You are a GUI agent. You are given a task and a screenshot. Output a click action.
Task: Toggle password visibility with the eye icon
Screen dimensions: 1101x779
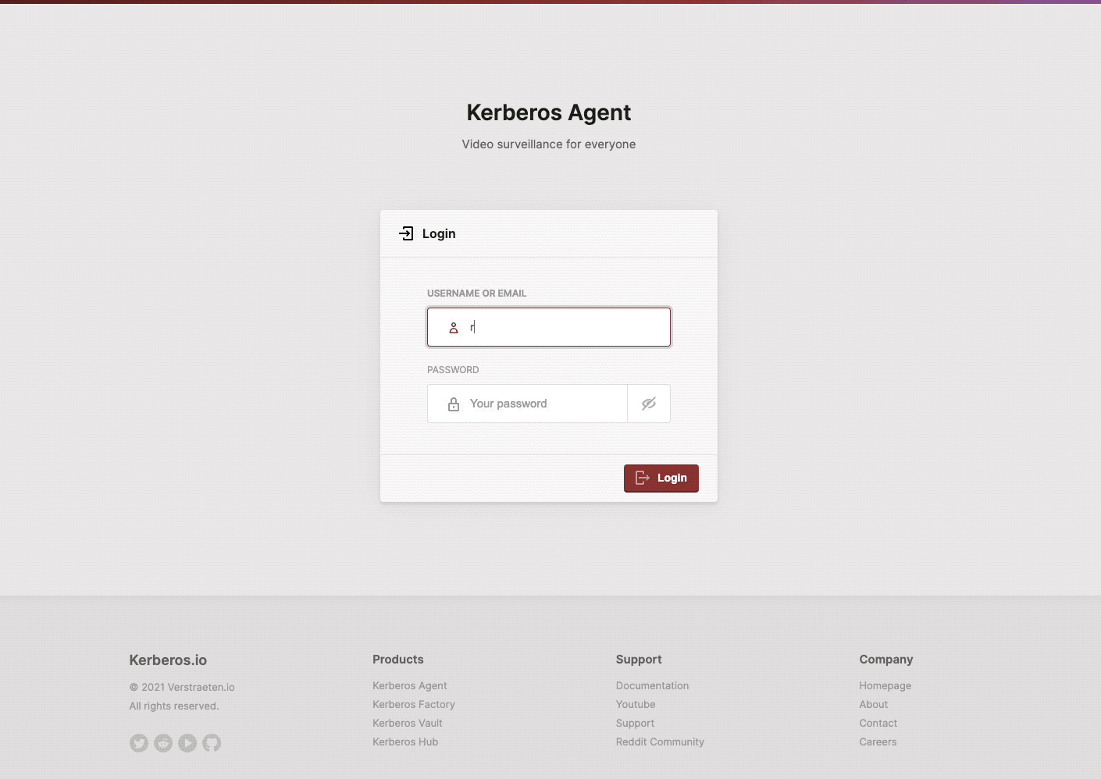[x=649, y=404]
